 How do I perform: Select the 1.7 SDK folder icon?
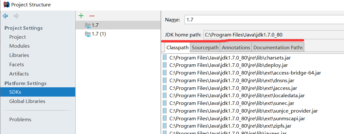(x=88, y=25)
